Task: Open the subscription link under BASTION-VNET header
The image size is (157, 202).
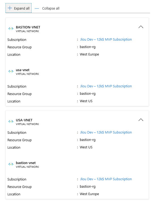Action: (106, 40)
